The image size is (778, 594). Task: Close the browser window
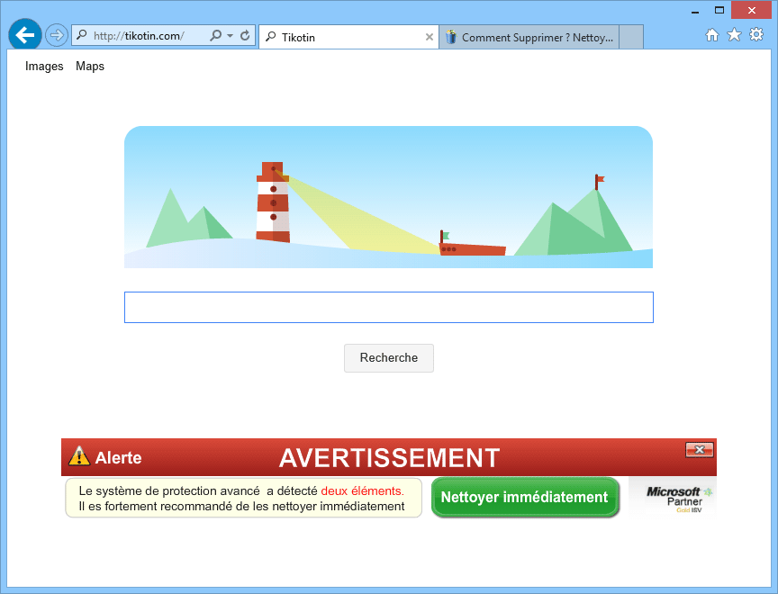pos(751,11)
